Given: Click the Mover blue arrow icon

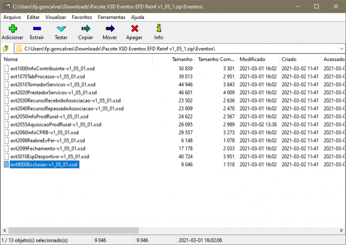Looking at the screenshot, I should tap(110, 29).
